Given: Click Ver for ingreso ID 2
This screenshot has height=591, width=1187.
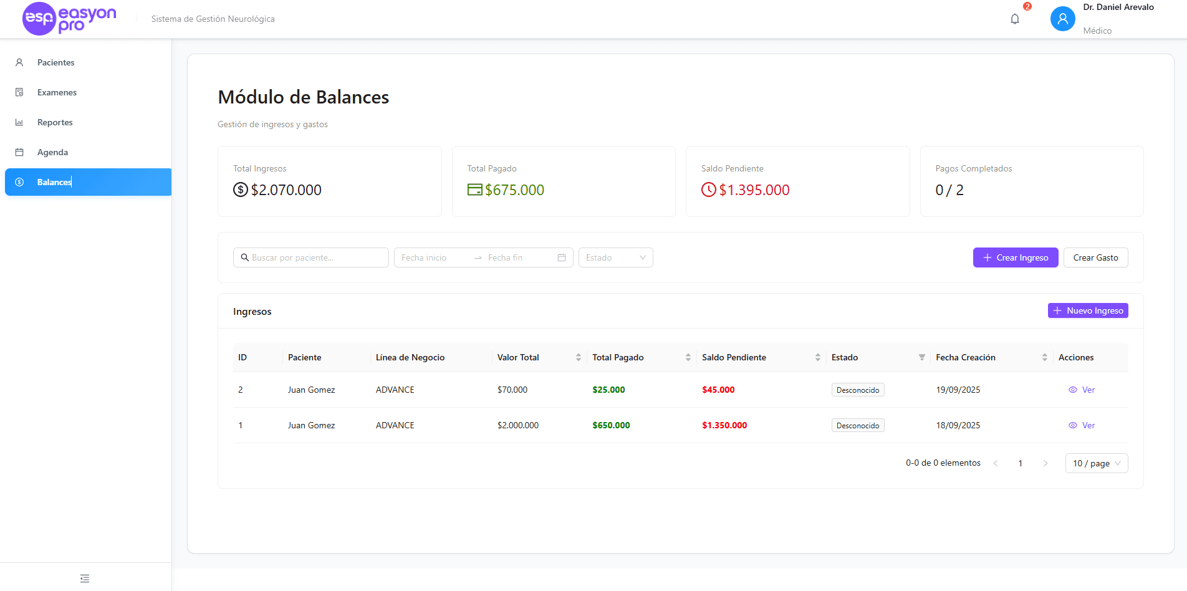Looking at the screenshot, I should pos(1082,389).
